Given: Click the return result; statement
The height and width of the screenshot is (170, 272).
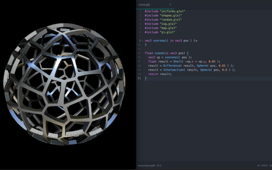Looking at the screenshot, I should (160, 74).
